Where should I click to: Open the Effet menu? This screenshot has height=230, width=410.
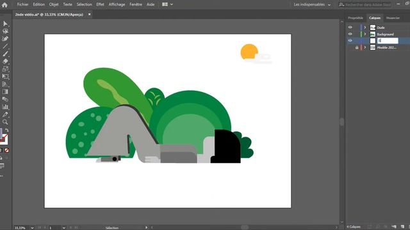pyautogui.click(x=100, y=4)
